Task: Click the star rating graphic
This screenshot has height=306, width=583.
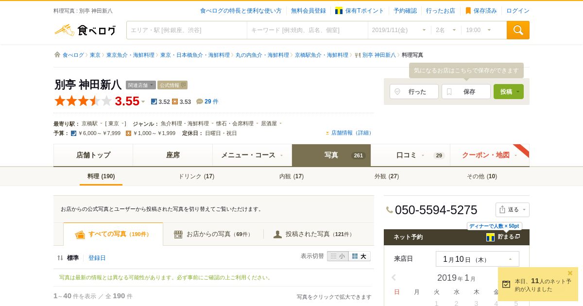Action: 83,101
